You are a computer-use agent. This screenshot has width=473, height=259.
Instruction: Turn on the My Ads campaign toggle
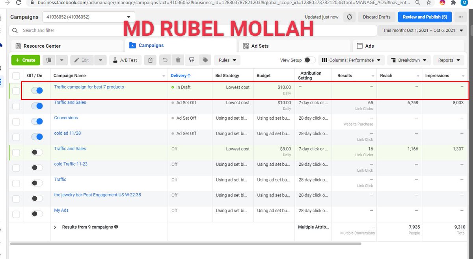[x=37, y=214]
